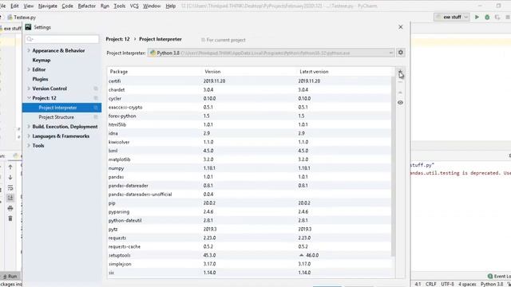Click Project: 12 breadcrumb in header
Image resolution: width=511 pixels, height=287 pixels.
117,39
